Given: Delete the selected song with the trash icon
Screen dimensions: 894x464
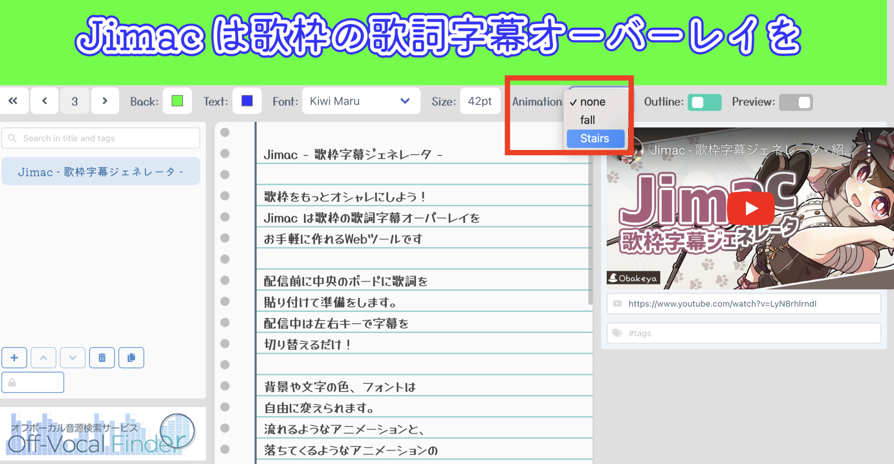Looking at the screenshot, I should [x=102, y=358].
